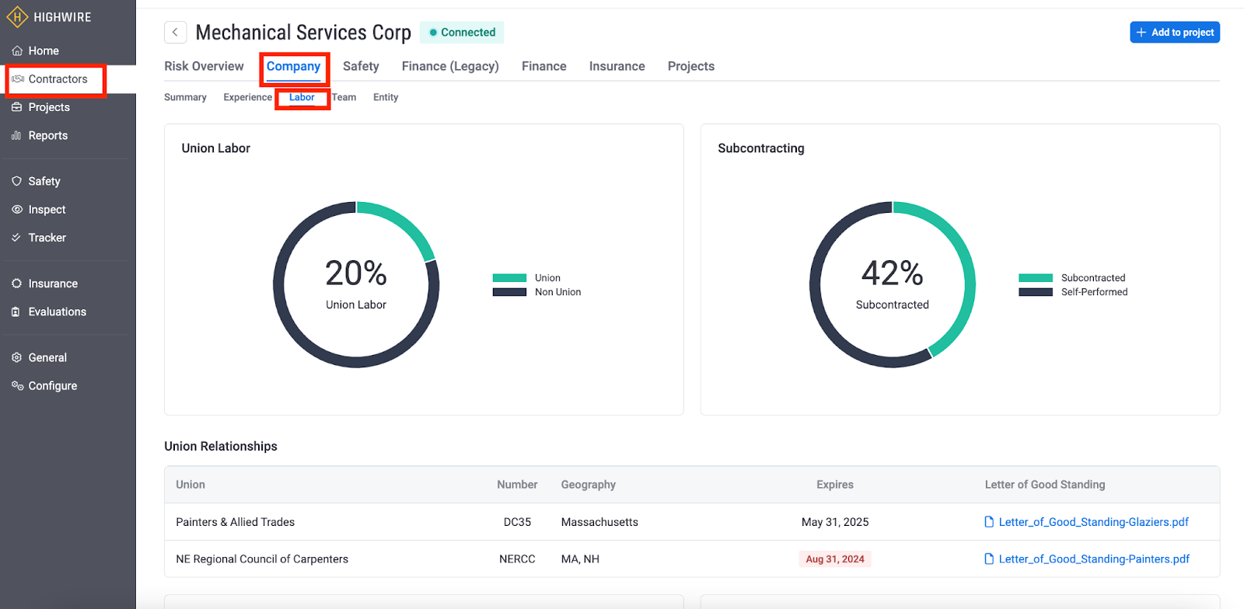Open the Finance (Legacy) tab
Screen dimensions: 1244x609
point(450,67)
